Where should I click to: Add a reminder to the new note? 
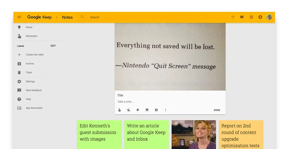coord(119,110)
